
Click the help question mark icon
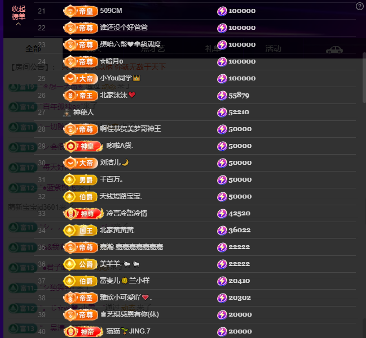pos(360,6)
